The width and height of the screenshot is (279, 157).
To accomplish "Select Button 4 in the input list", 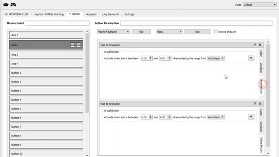I will pos(46,100).
